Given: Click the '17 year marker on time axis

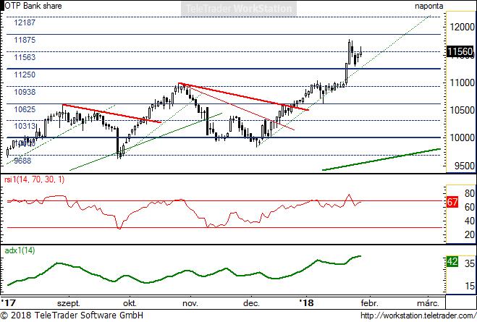Looking at the screenshot, I should click(8, 303).
